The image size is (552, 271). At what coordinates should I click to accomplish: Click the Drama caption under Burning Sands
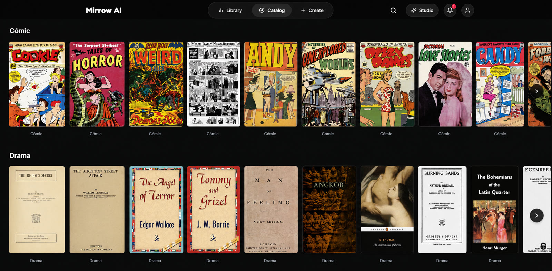(x=442, y=261)
